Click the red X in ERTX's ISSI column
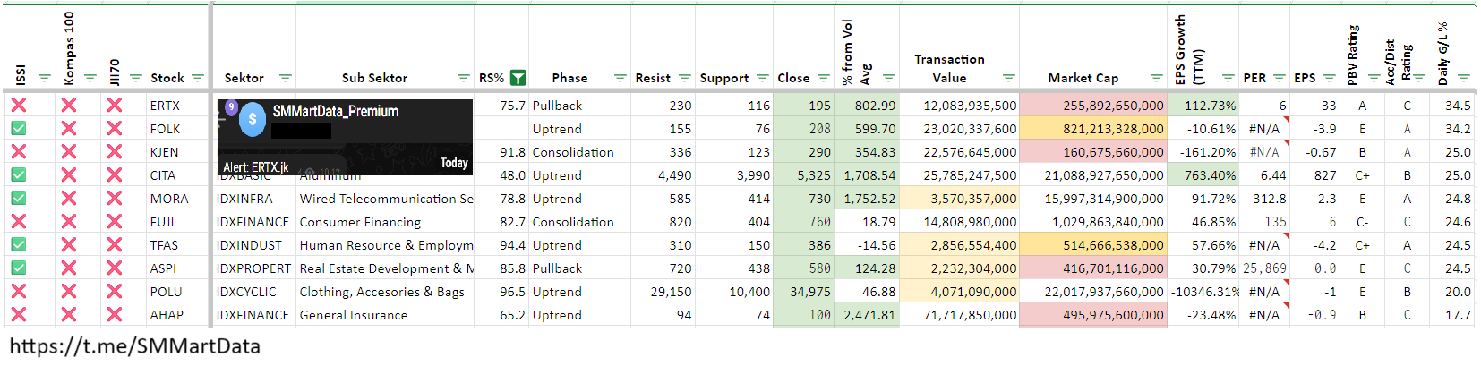This screenshot has width=1481, height=366. pos(19,106)
